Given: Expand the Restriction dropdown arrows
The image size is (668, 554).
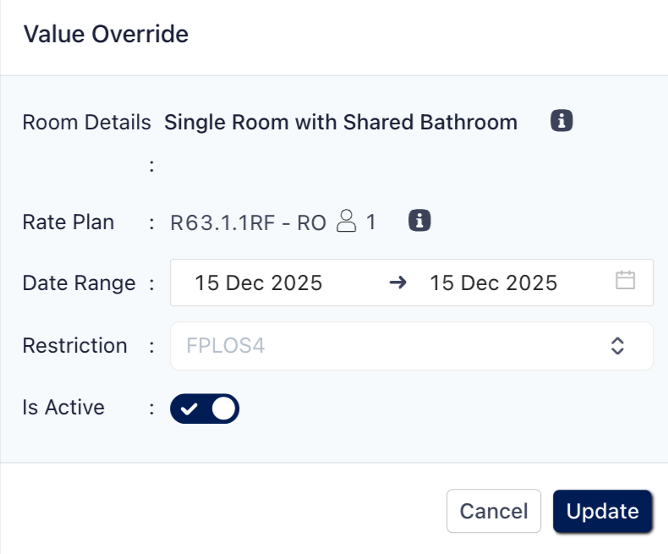Looking at the screenshot, I should 617,345.
